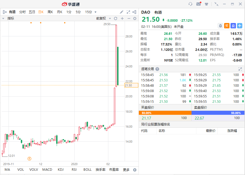Select the 日K chart tab

coord(41,12)
